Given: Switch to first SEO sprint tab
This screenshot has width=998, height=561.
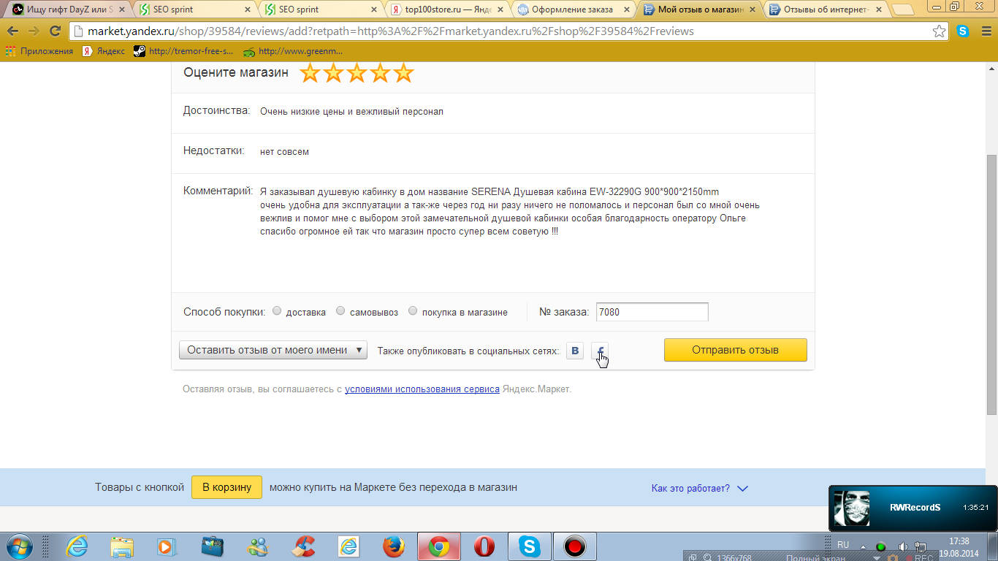Looking at the screenshot, I should pos(195,9).
